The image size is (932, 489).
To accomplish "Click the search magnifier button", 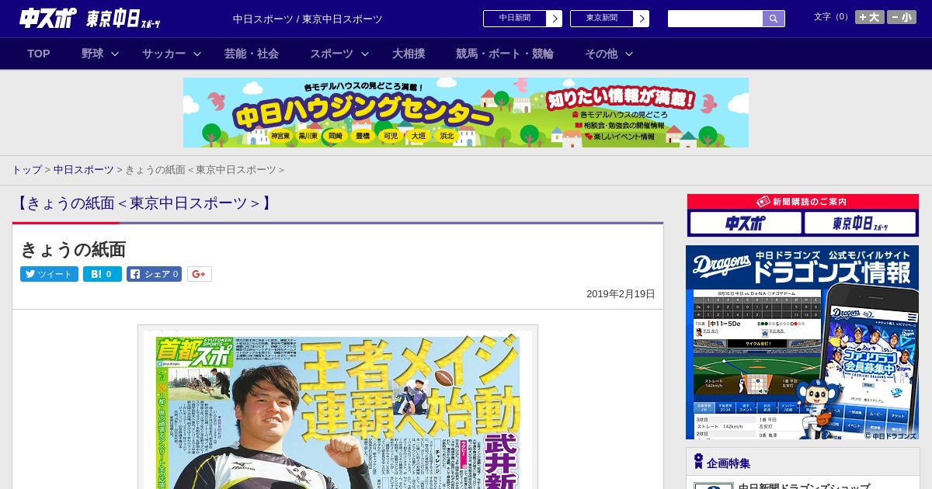I will [x=774, y=19].
